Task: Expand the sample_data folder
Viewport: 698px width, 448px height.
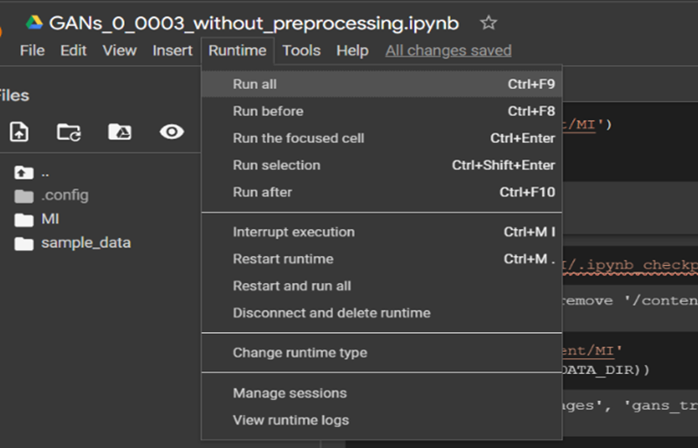Action: coord(86,242)
